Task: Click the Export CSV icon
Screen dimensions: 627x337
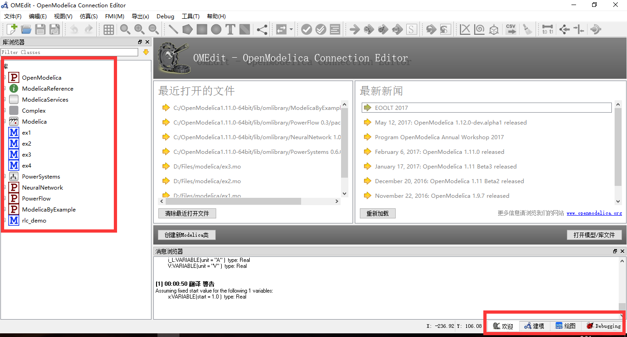Action: 511,30
